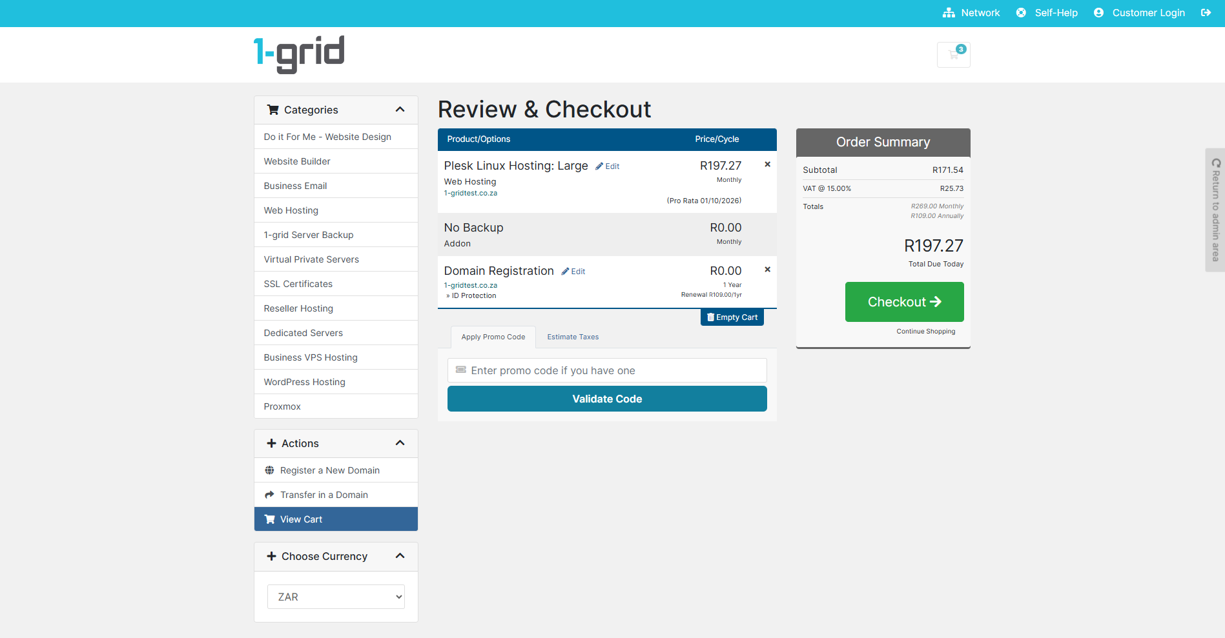The height and width of the screenshot is (638, 1225).
Task: Switch to the Apply Promo Code tab
Action: 493,337
